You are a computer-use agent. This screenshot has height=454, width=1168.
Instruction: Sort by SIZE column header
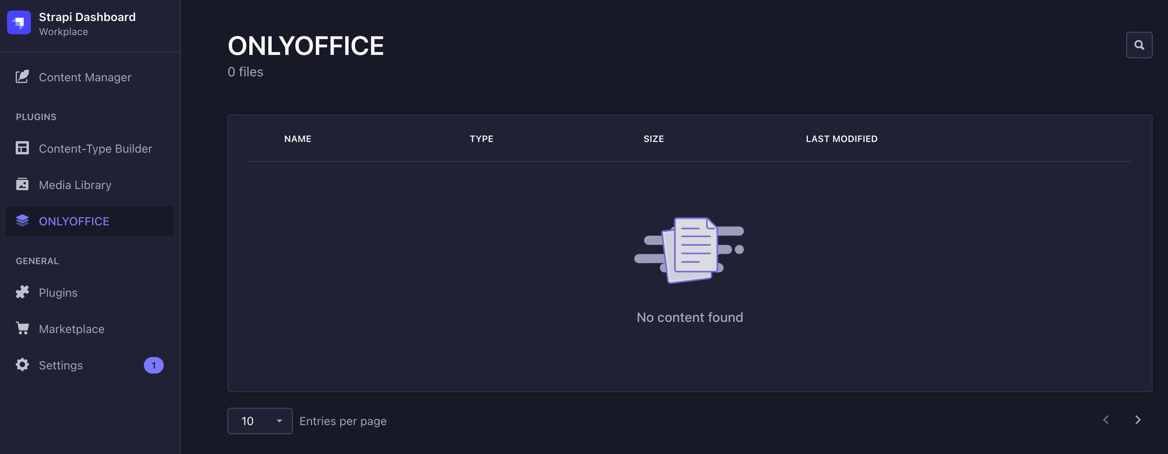(x=653, y=139)
